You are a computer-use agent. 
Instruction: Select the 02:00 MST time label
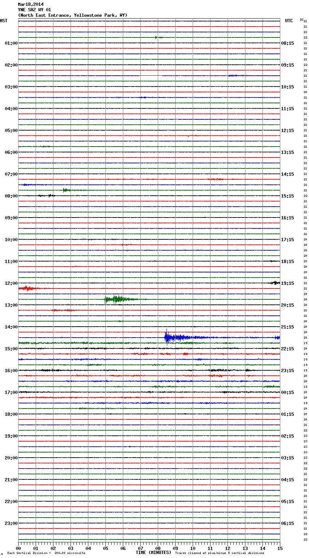(x=11, y=65)
